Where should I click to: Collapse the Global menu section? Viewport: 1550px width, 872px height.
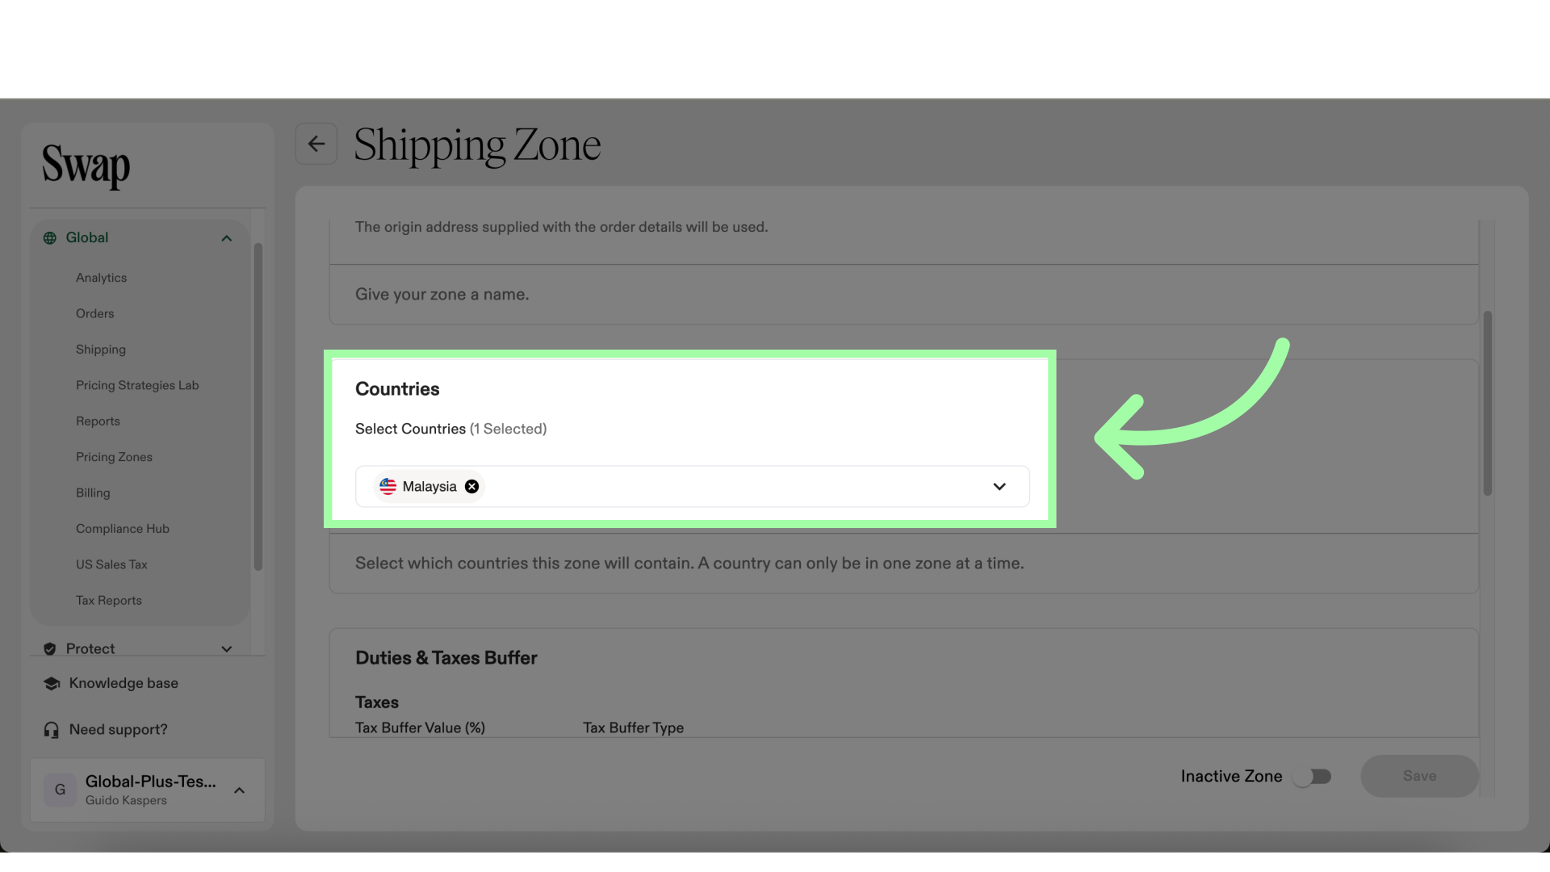(227, 237)
